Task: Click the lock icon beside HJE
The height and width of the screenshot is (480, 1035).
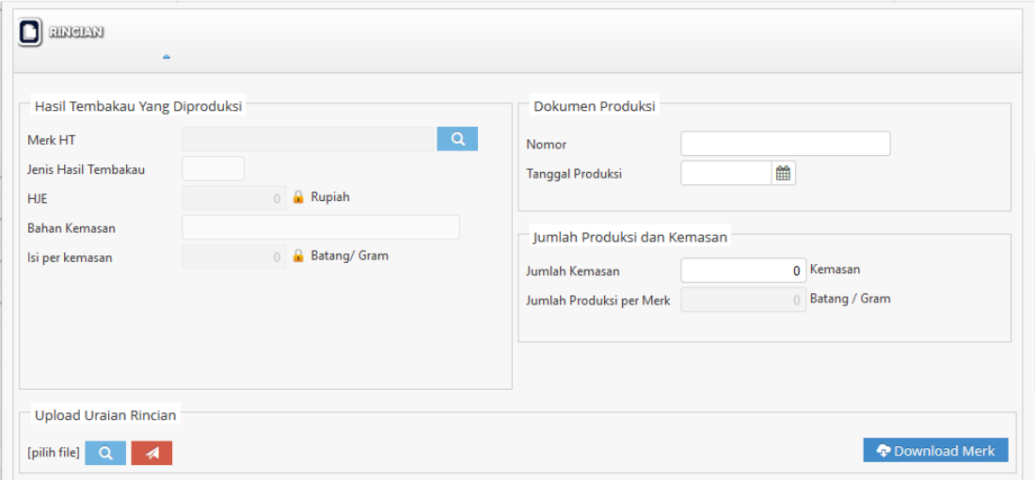Action: click(298, 198)
